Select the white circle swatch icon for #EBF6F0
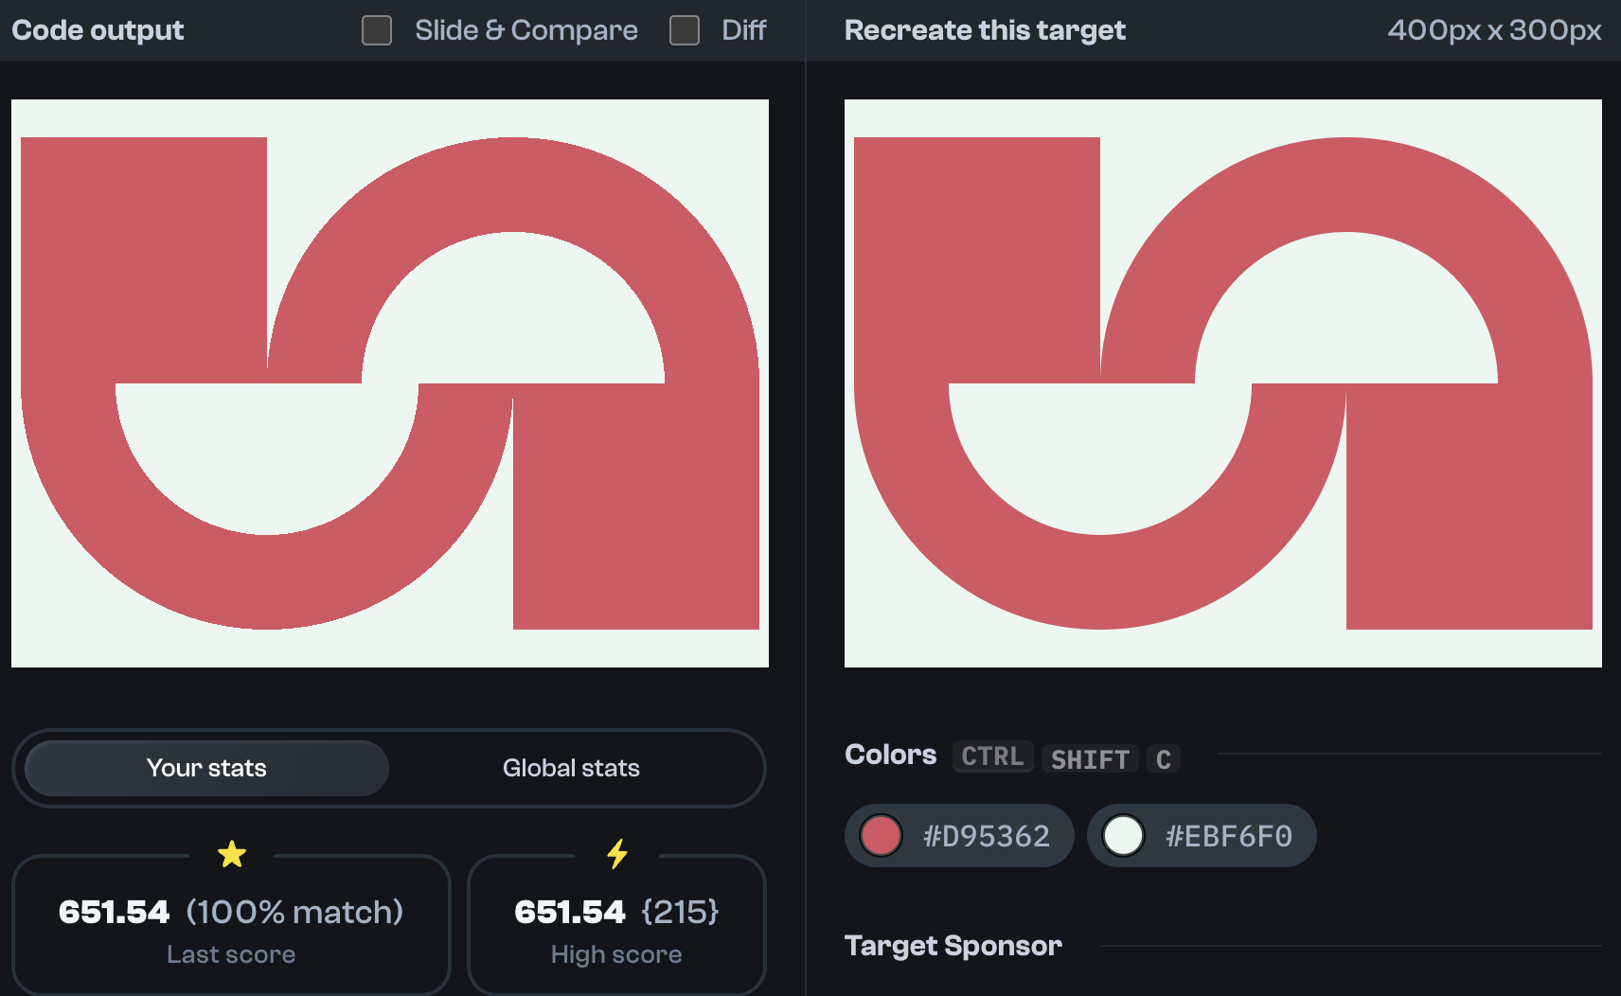 pos(1123,835)
